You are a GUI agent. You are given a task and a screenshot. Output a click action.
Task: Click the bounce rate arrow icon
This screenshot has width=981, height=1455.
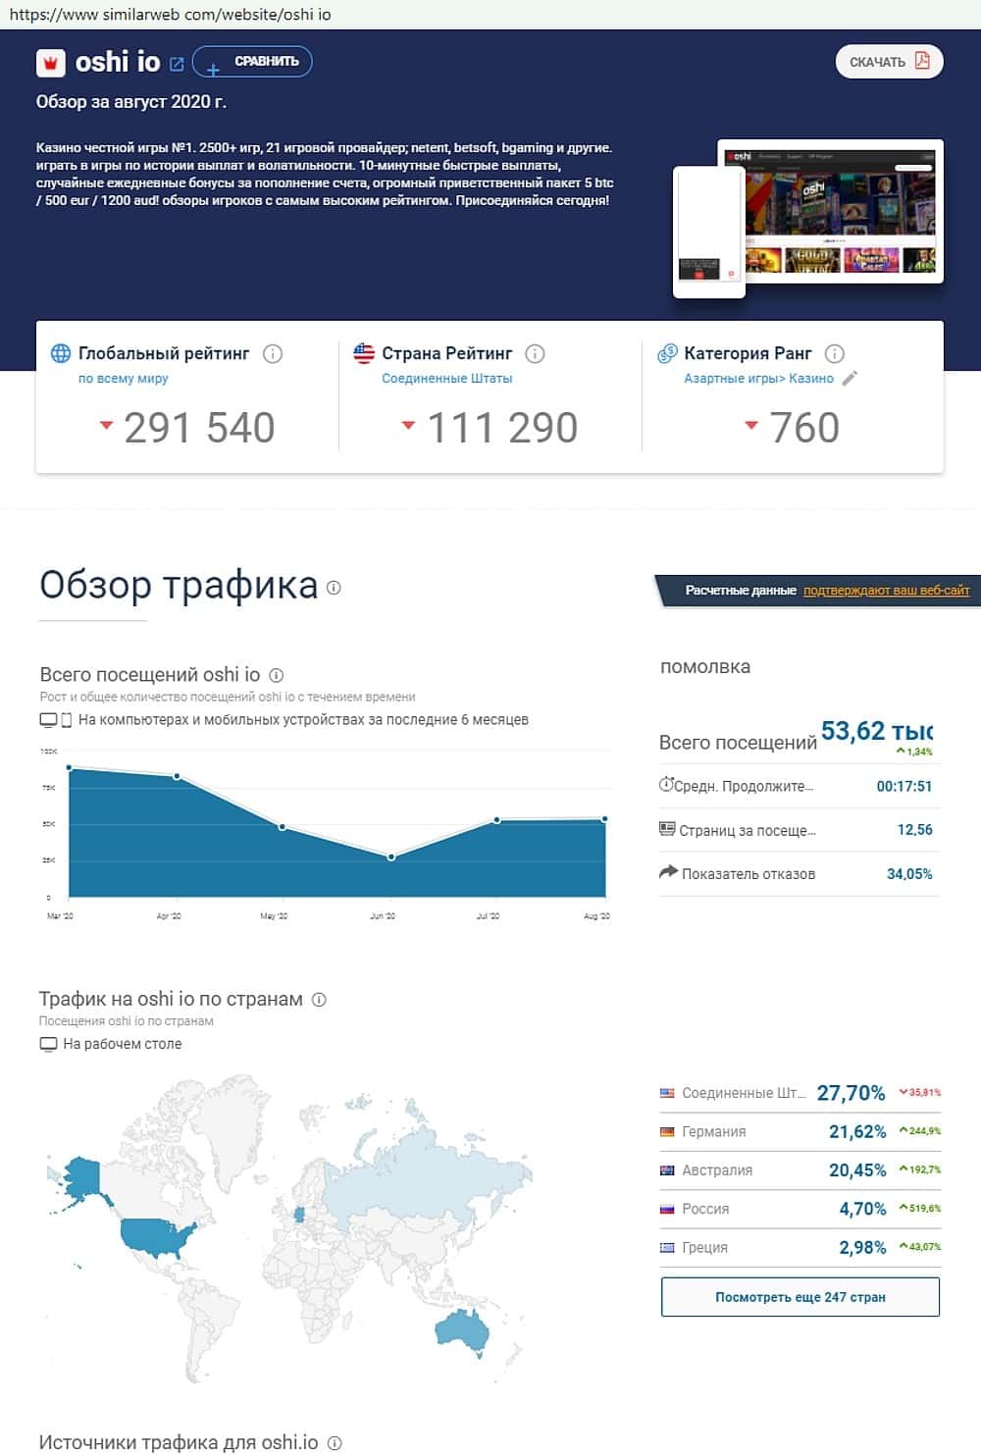[x=668, y=871]
